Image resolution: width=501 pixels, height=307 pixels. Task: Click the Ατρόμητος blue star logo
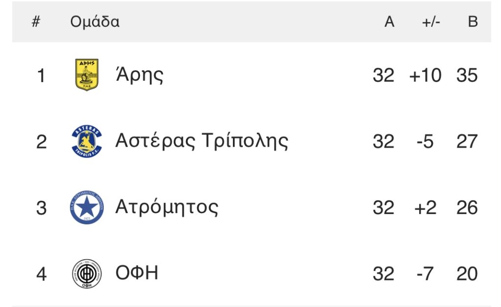(x=87, y=207)
